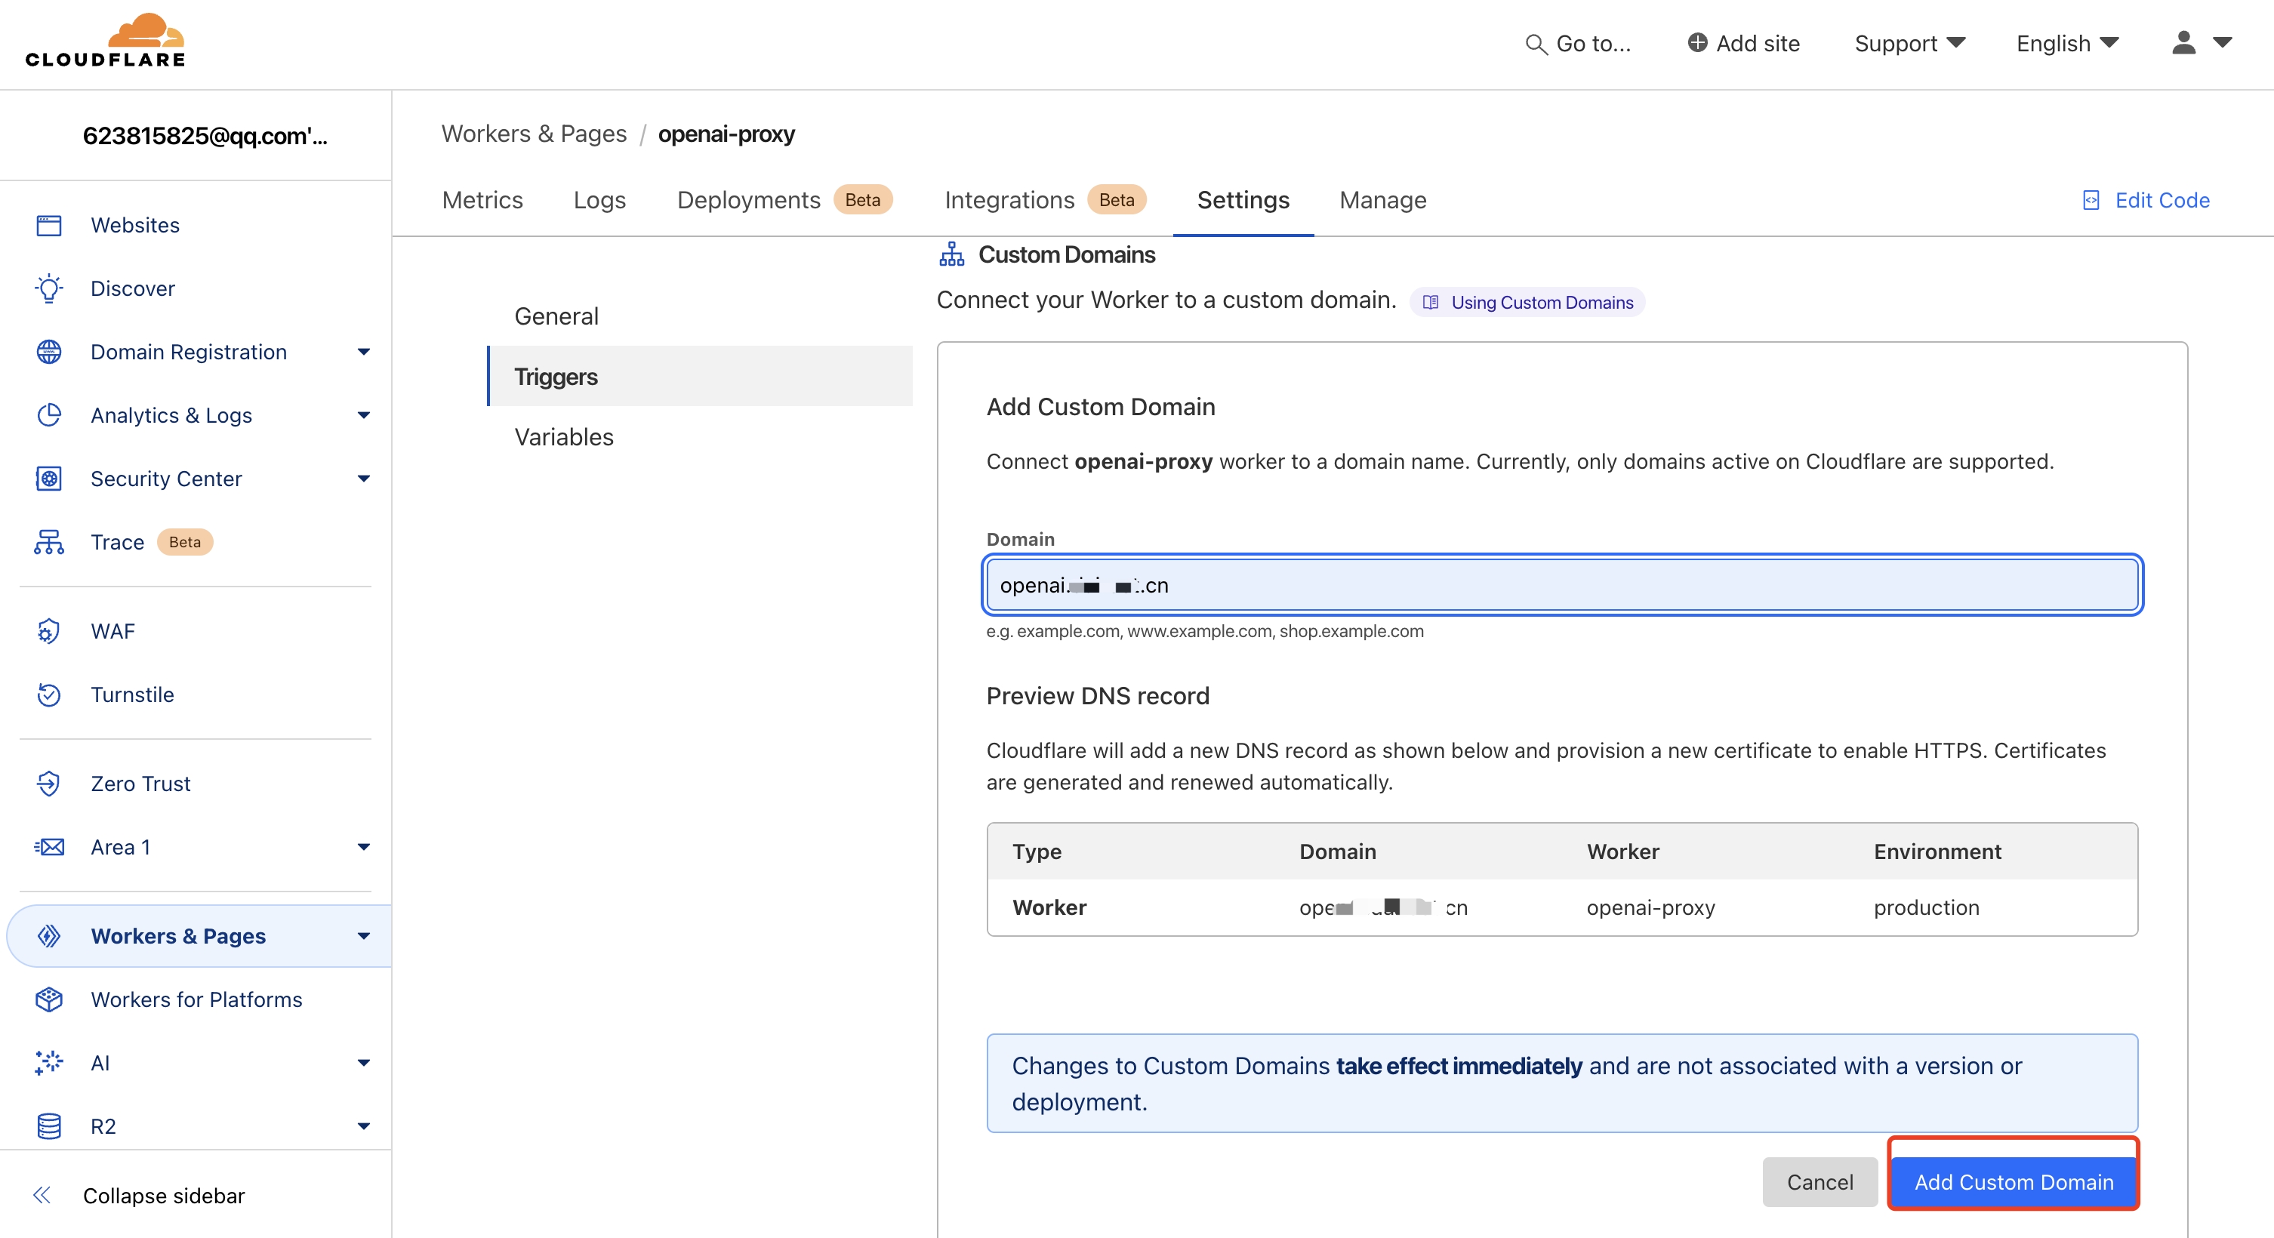Select Triggers settings section
Viewport: 2274px width, 1238px height.
coord(700,376)
